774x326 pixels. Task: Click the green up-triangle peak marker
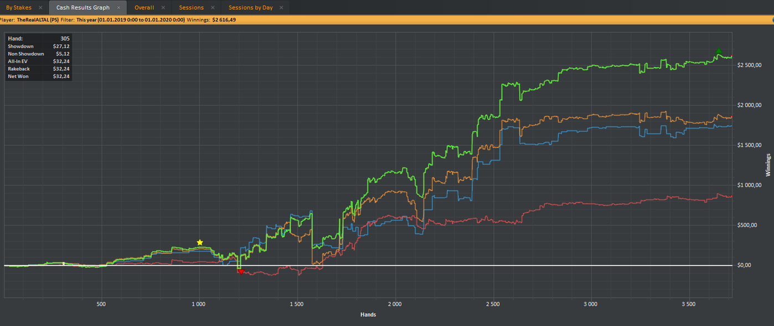(x=719, y=51)
